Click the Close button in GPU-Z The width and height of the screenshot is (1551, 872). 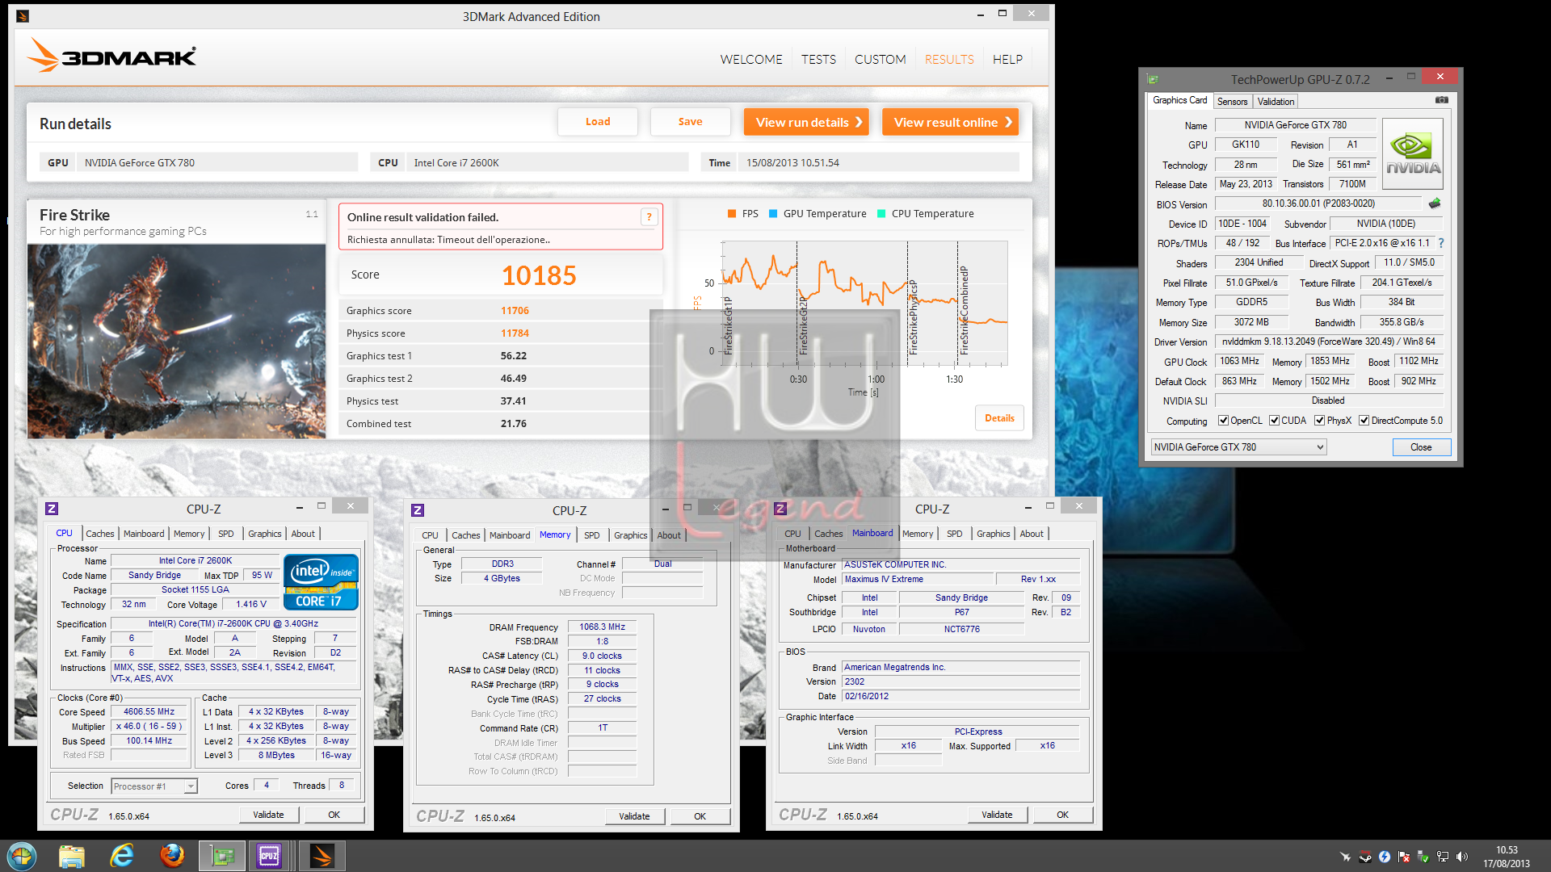click(1421, 447)
